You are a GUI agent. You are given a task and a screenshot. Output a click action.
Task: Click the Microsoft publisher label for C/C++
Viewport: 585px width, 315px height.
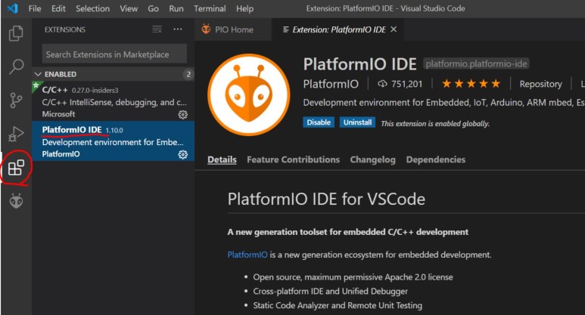58,114
